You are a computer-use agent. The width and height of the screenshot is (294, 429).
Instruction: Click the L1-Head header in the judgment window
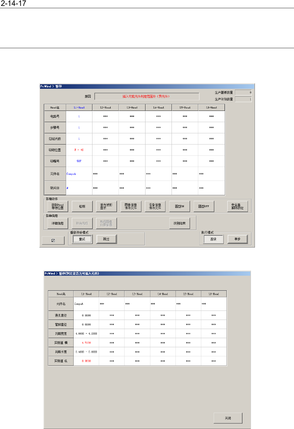(x=86, y=294)
